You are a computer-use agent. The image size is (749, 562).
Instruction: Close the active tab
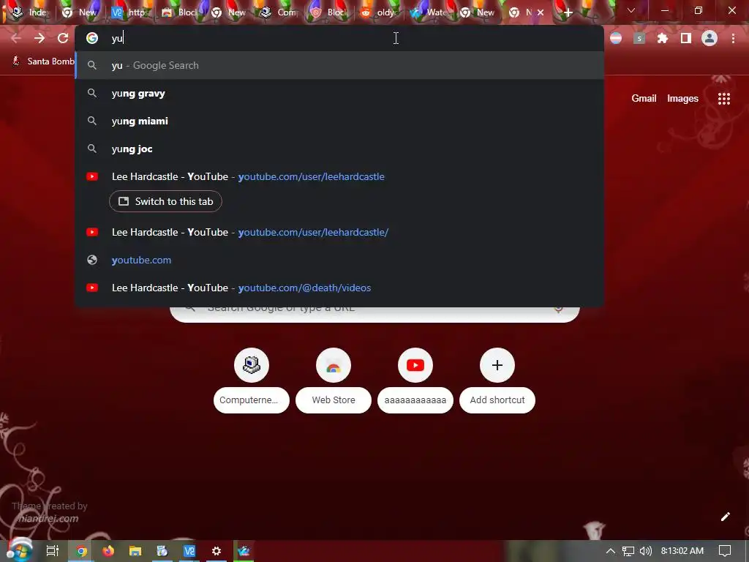pos(541,12)
